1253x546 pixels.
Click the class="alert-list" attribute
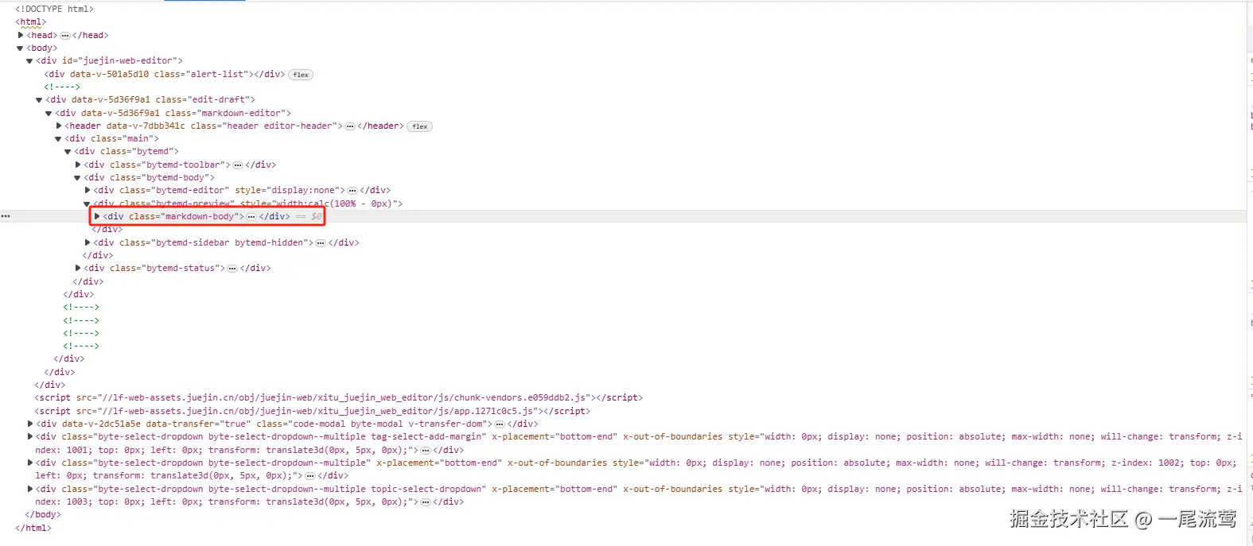pyautogui.click(x=202, y=74)
